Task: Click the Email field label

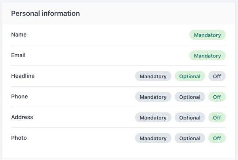Action: pyautogui.click(x=18, y=55)
